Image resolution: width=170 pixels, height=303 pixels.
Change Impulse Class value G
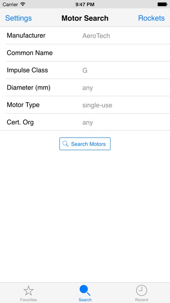[85, 71]
